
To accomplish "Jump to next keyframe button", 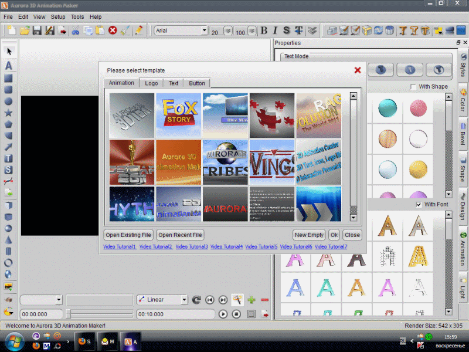I will (x=223, y=300).
